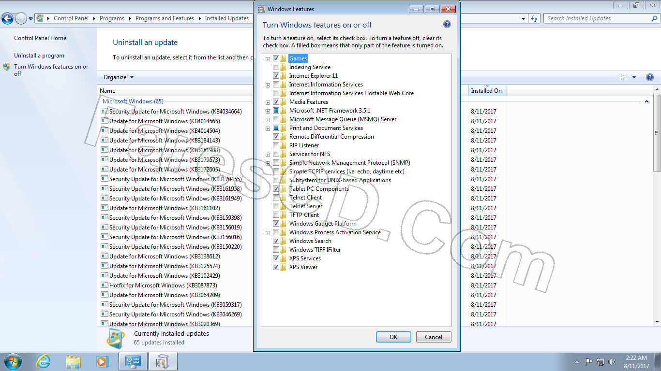Click Programs and Features breadcrumb
Viewport: 661px width, 371px height.
pos(165,18)
